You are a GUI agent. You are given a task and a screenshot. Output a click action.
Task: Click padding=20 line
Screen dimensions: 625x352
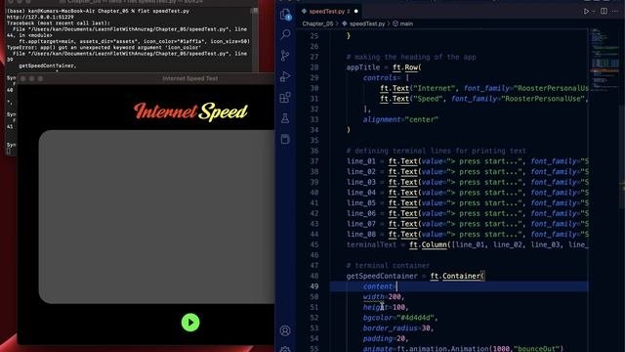[x=386, y=338]
